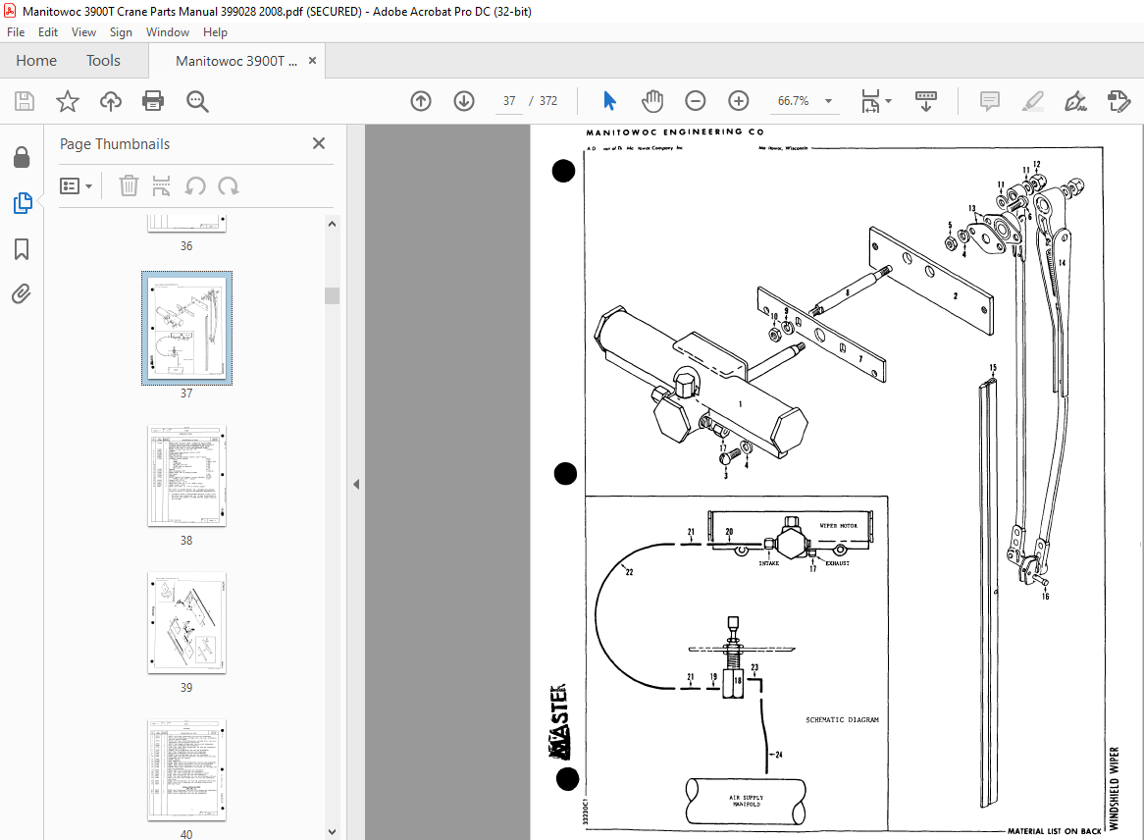Open the Help menu
The height and width of the screenshot is (840, 1144).
click(x=215, y=32)
